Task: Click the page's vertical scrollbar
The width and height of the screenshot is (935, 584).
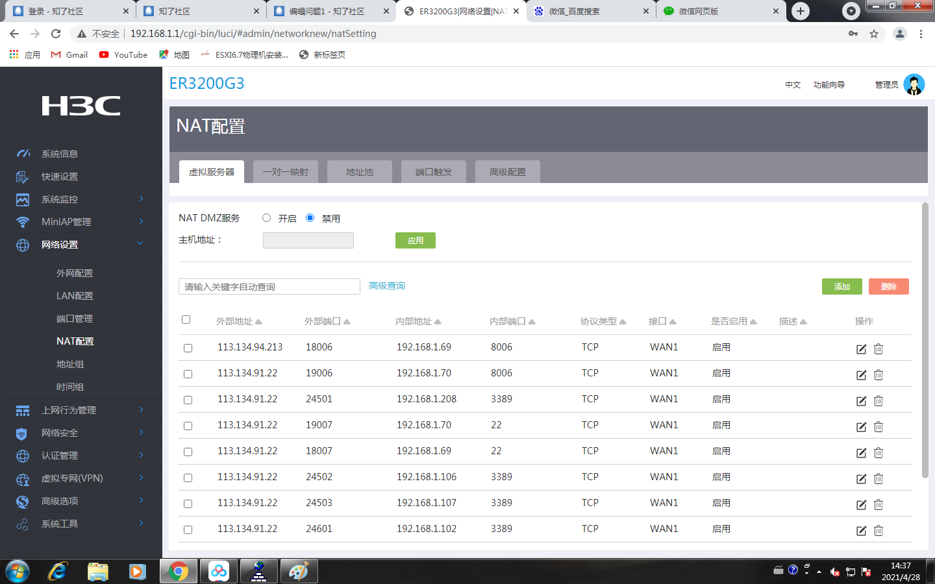Action: (x=925, y=341)
